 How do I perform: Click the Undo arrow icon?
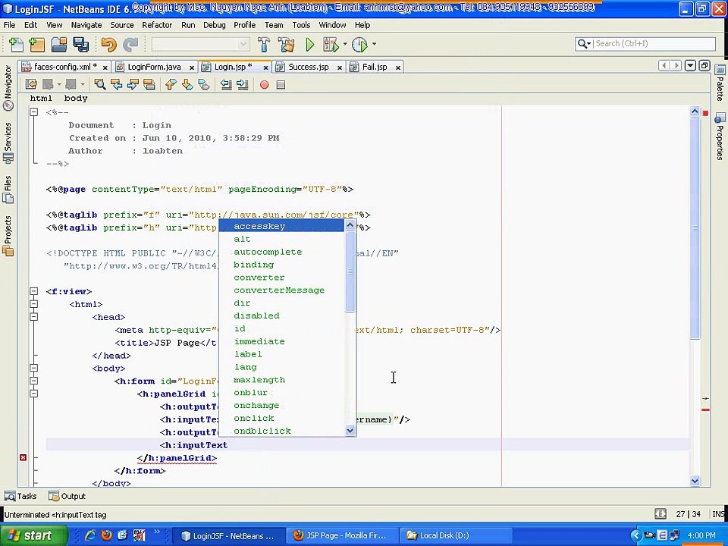[108, 45]
